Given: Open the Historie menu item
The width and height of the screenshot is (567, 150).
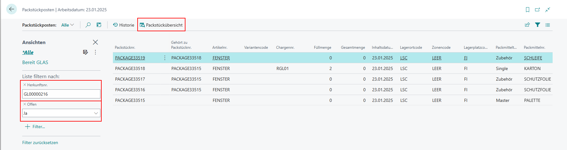Looking at the screenshot, I should (x=124, y=25).
